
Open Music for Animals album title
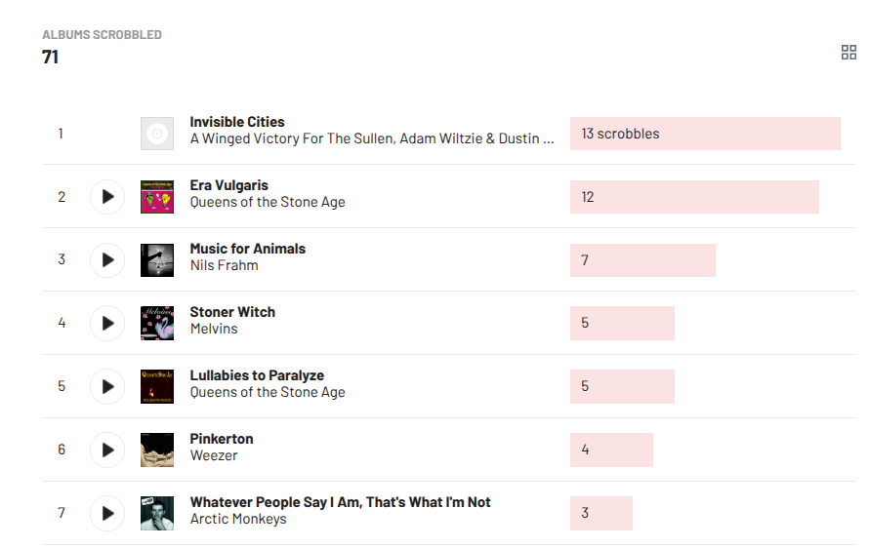click(x=247, y=249)
